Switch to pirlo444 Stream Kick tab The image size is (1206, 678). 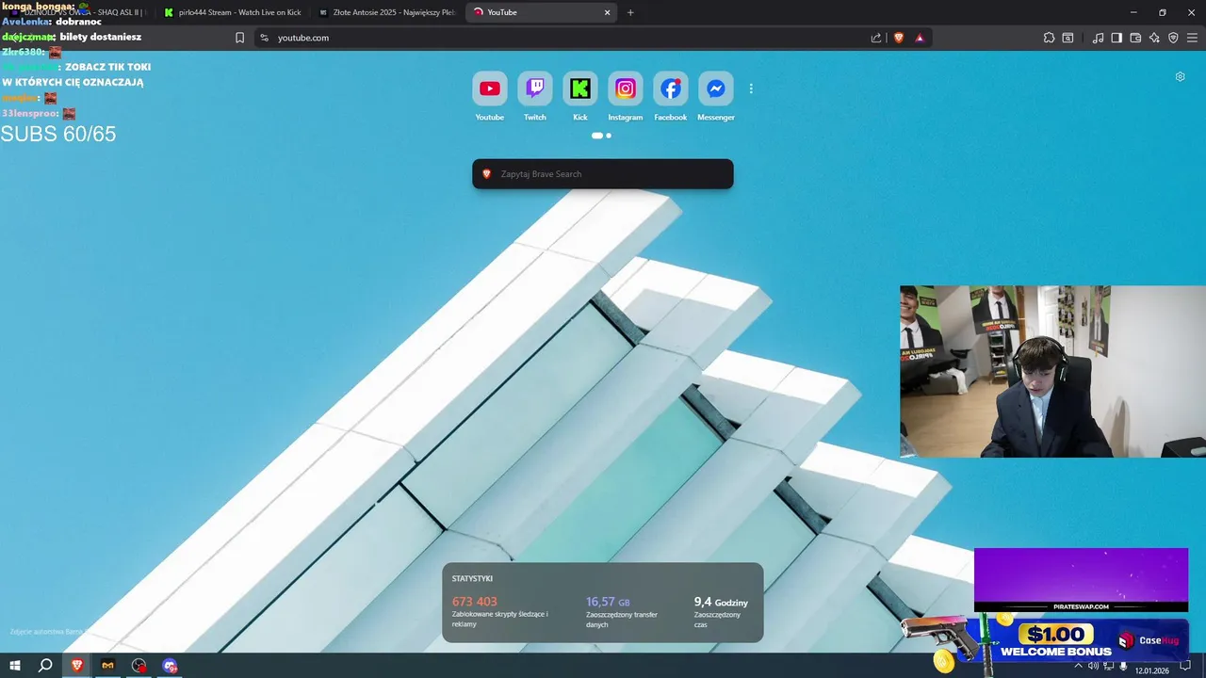233,12
